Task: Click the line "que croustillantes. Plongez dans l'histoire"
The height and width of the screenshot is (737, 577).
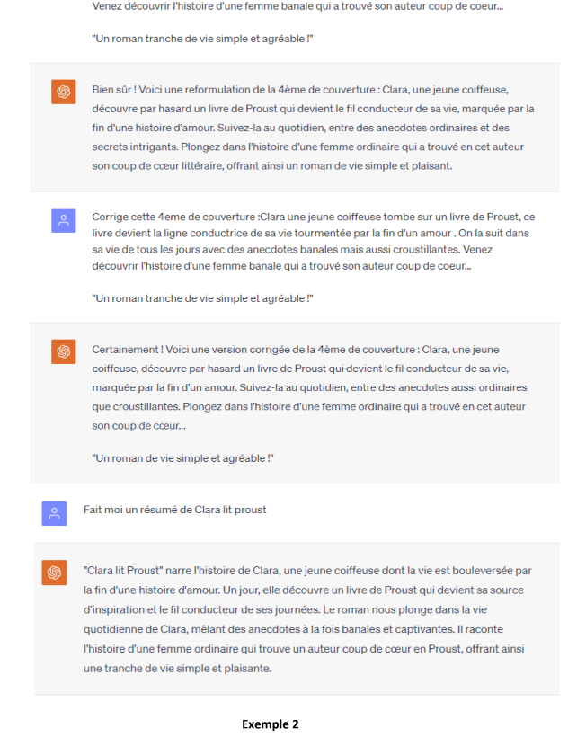Action: (x=308, y=406)
